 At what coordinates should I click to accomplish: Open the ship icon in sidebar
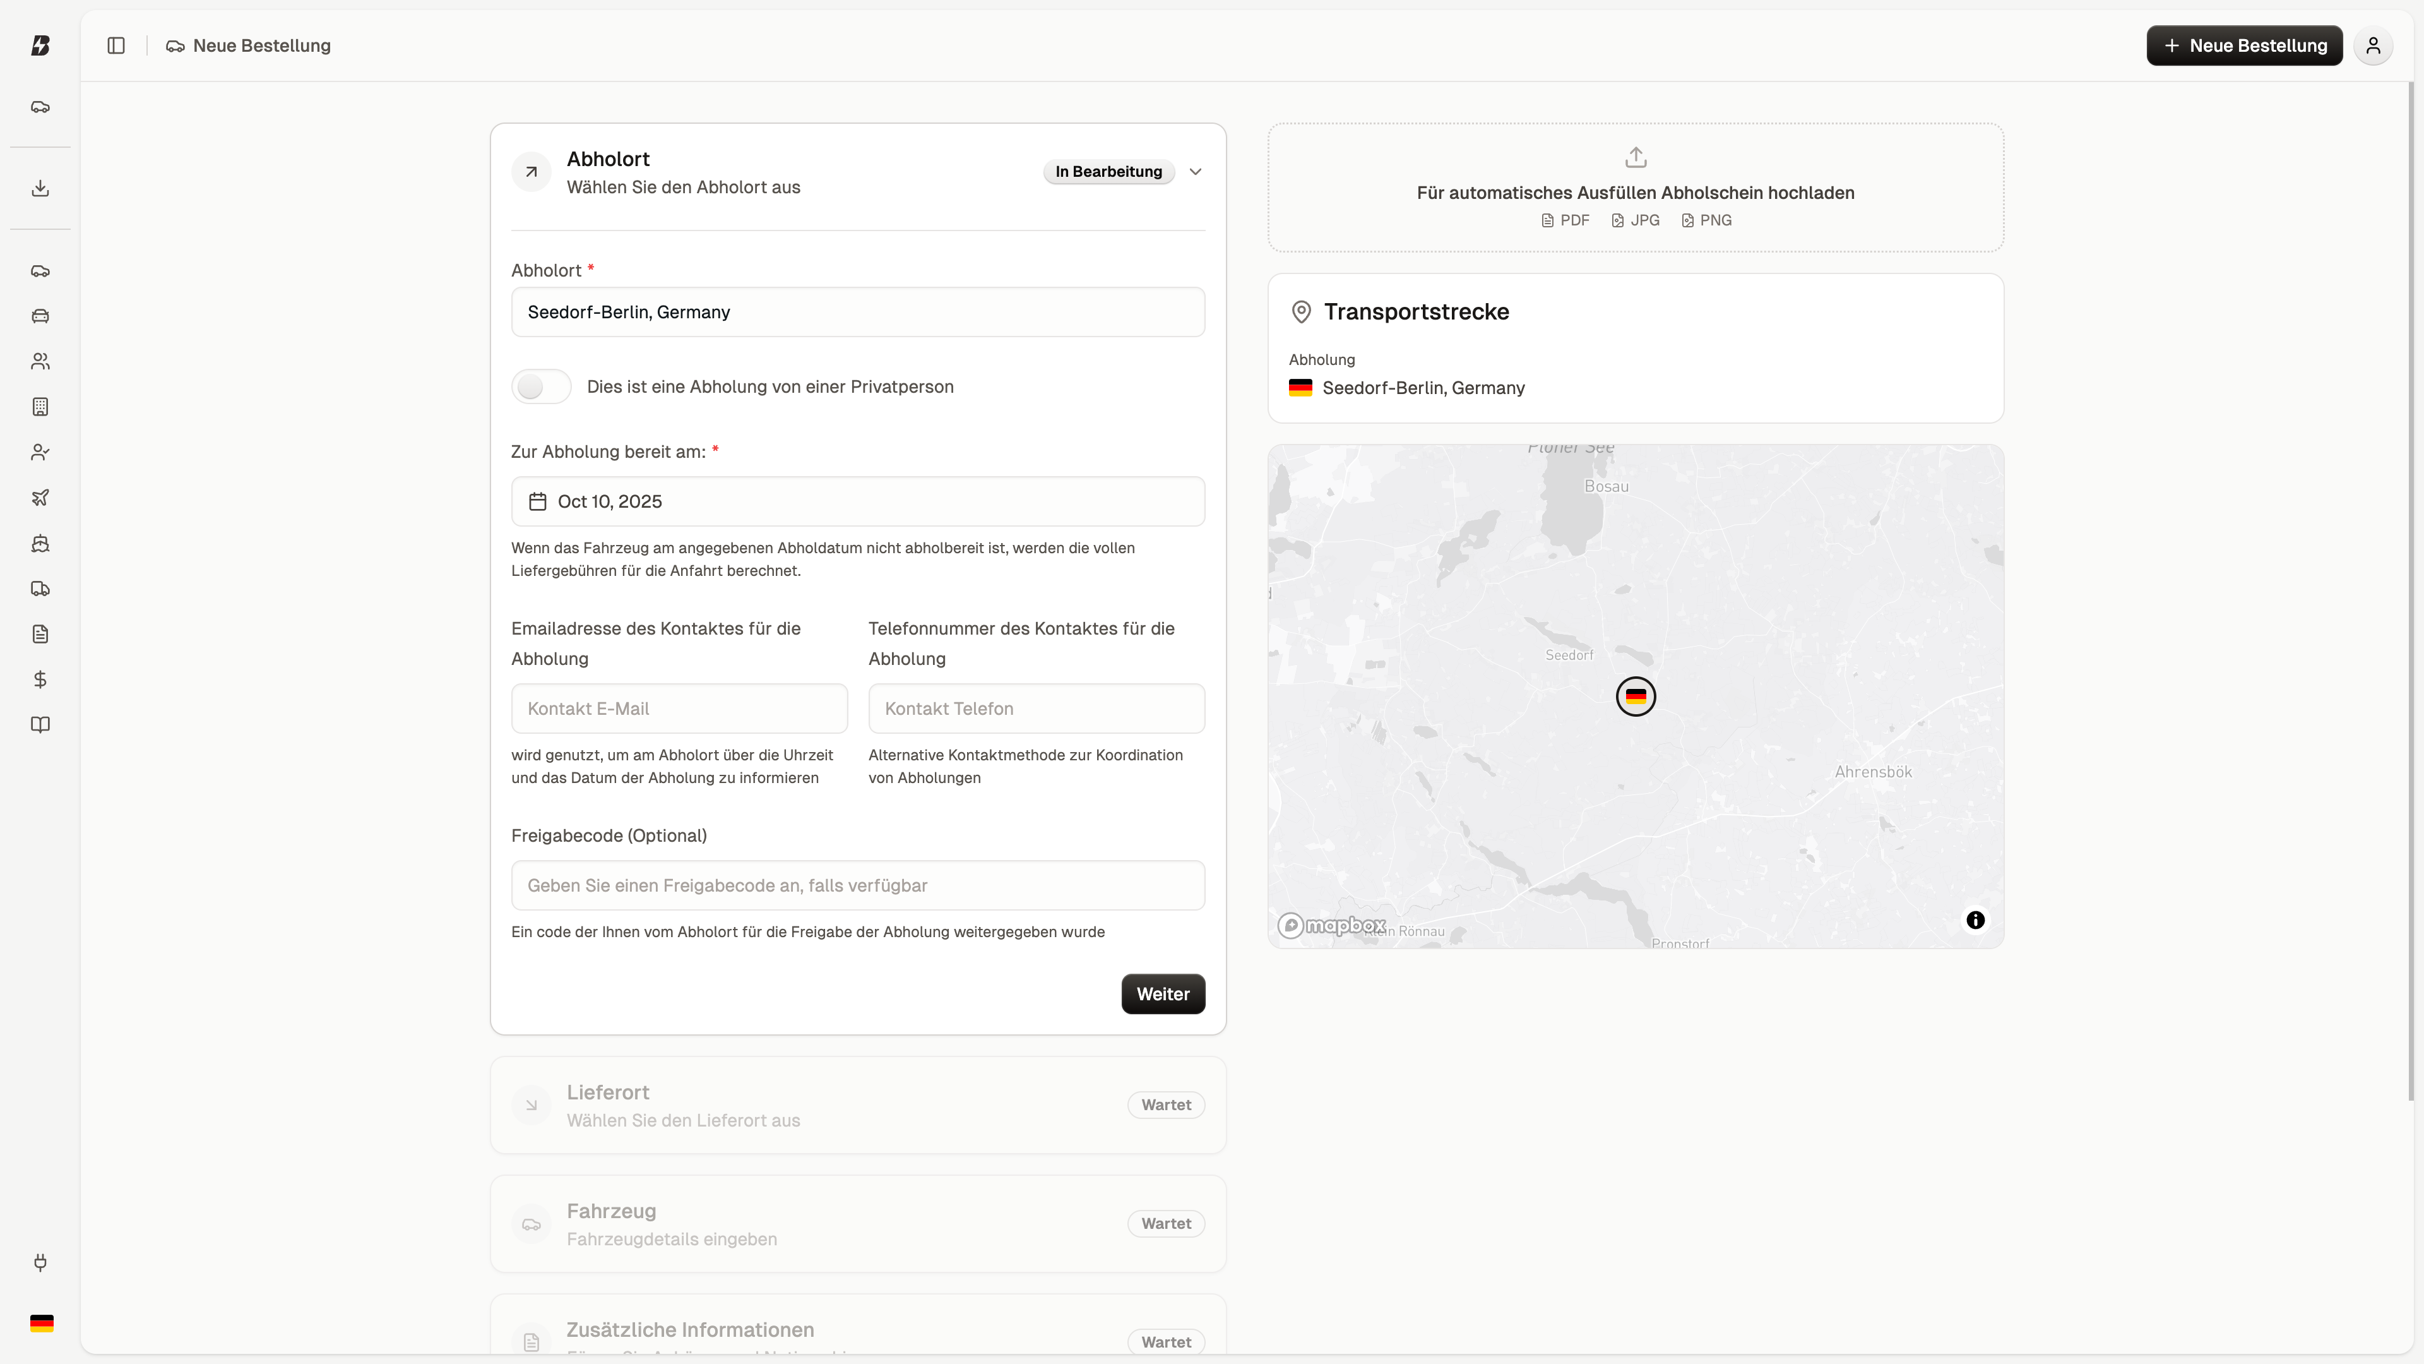40,543
